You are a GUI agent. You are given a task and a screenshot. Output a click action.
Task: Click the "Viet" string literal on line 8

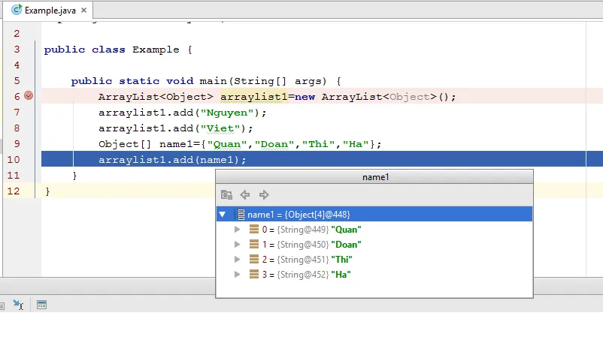[x=220, y=128]
